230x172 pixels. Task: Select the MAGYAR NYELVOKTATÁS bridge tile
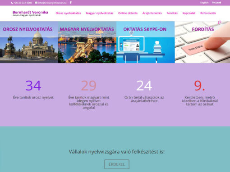[x=87, y=42]
